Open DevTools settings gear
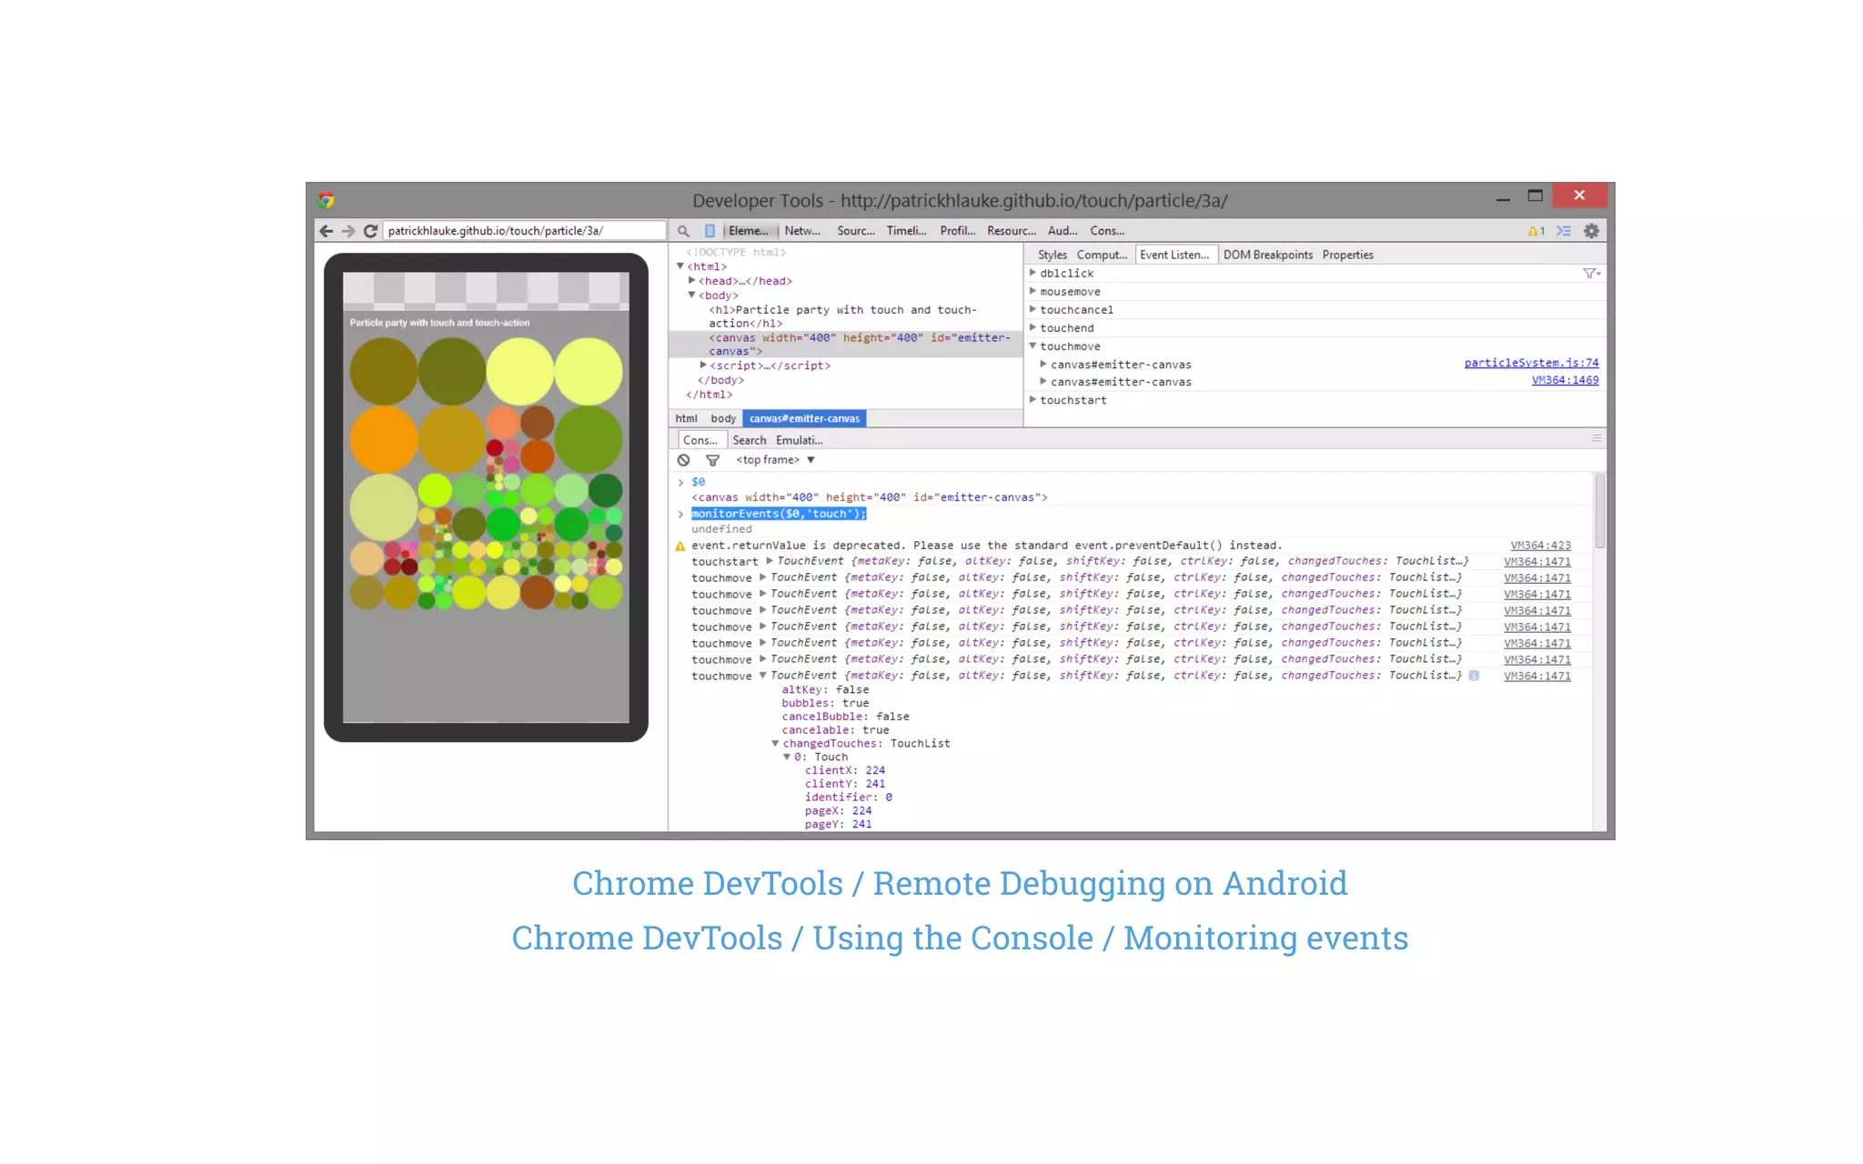1863x1164 pixels. (x=1591, y=231)
